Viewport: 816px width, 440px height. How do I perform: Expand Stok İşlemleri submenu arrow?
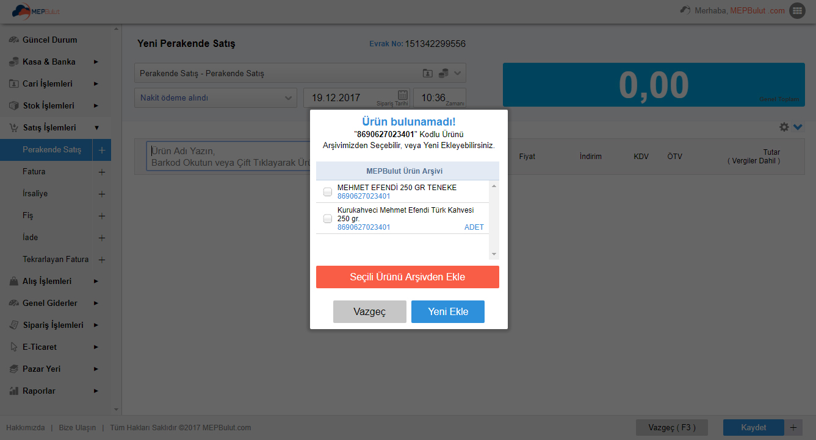click(x=96, y=105)
